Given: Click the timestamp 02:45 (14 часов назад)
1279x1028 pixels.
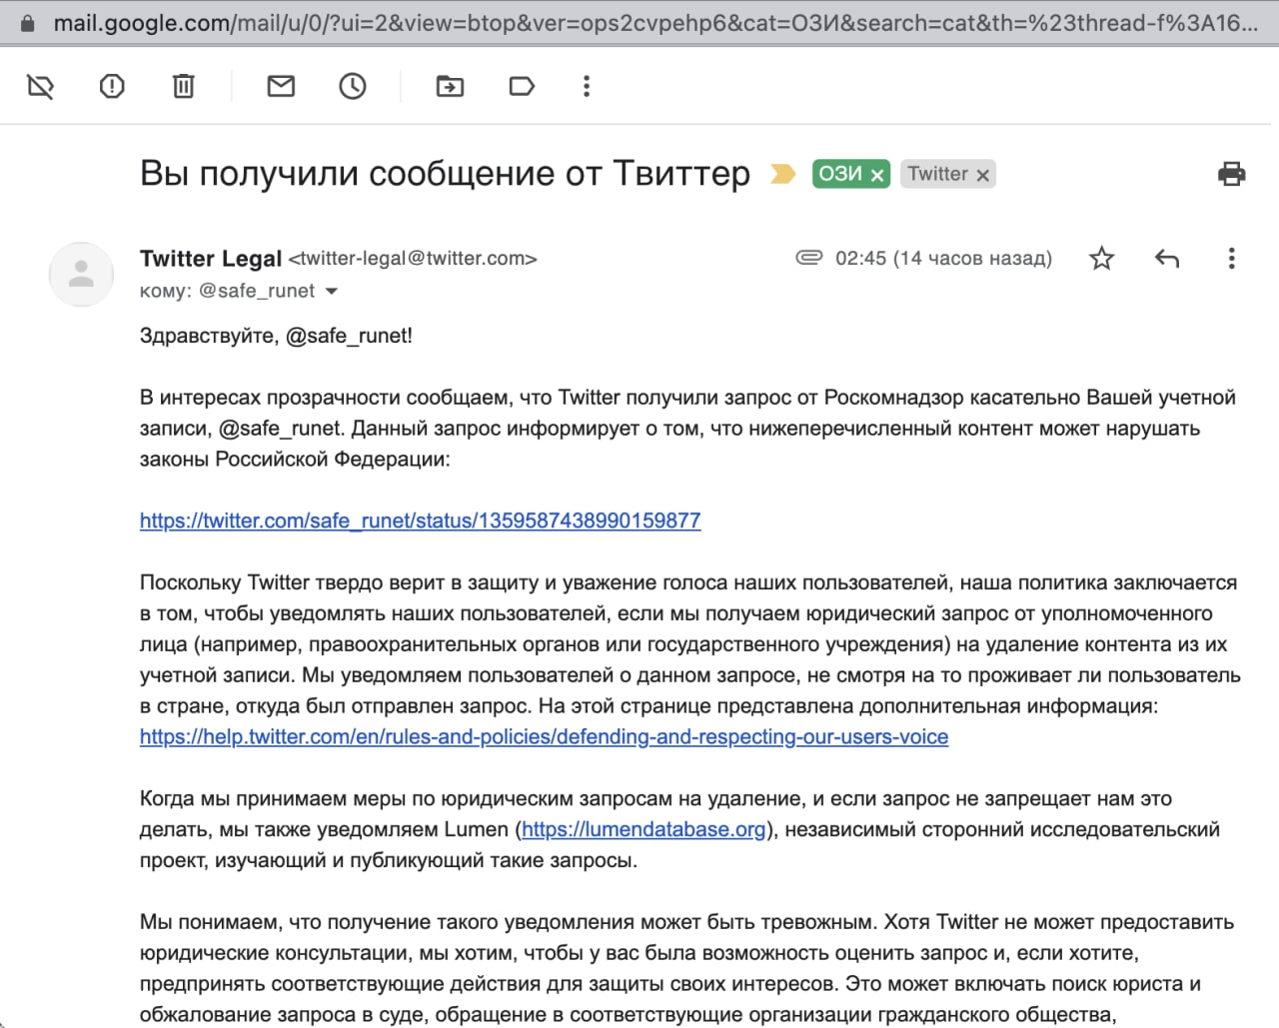Looking at the screenshot, I should pos(943,259).
